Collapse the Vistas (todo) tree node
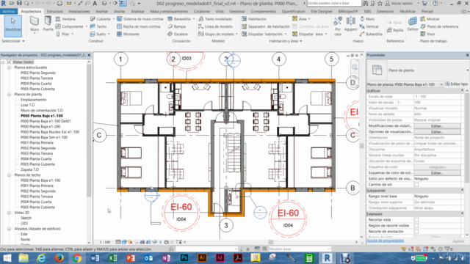Image resolution: width=470 pixels, height=264 pixels. pyautogui.click(x=3, y=62)
